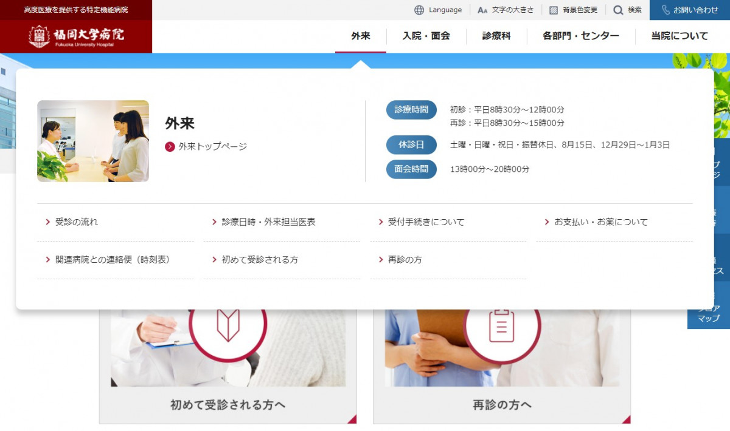
Task: Click the clipboard icon above 再診の方へ
Action: [501, 326]
